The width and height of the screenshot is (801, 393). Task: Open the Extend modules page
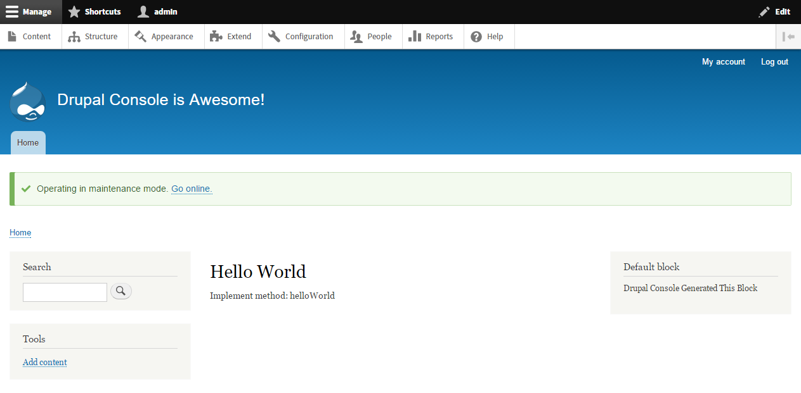[x=231, y=37]
